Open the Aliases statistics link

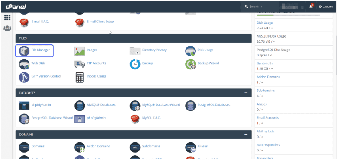pos(262,104)
